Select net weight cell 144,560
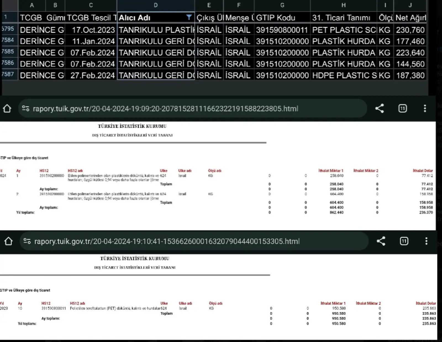This screenshot has width=442, height=342. click(410, 64)
